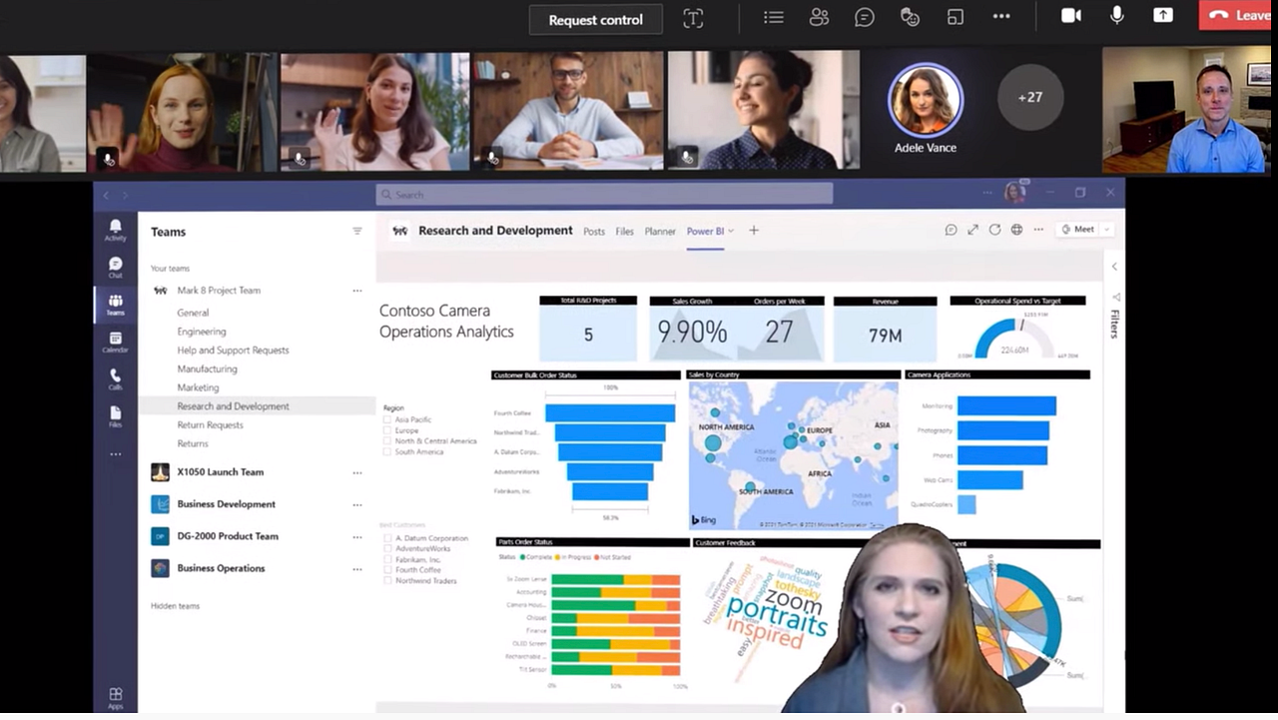Open Breakout rooms from the meeting toolbar

(956, 17)
